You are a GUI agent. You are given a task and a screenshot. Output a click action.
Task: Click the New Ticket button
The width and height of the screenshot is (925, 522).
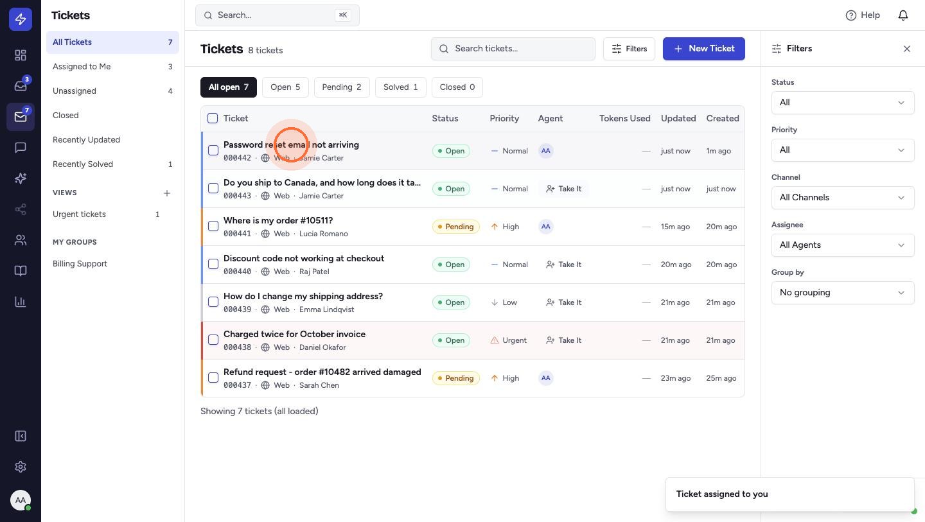coord(704,49)
